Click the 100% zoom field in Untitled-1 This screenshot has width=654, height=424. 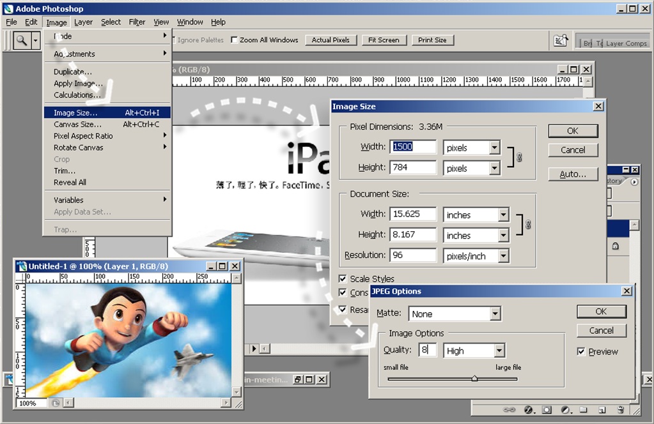coord(32,403)
